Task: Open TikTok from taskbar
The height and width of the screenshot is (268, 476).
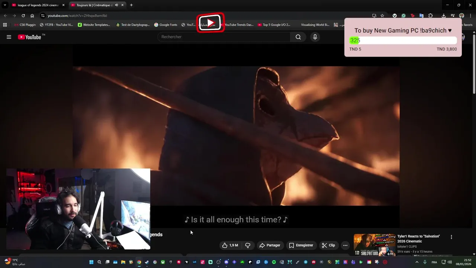Action: coord(202,262)
